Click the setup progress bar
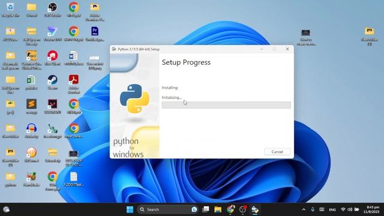This screenshot has height=216, width=384. pos(226,105)
